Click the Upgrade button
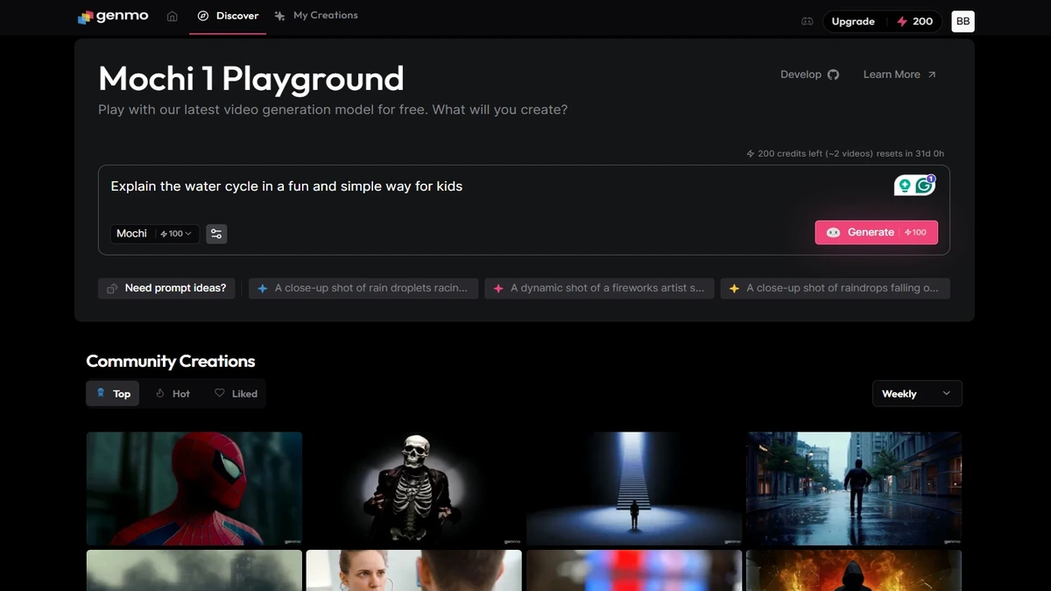 point(853,21)
